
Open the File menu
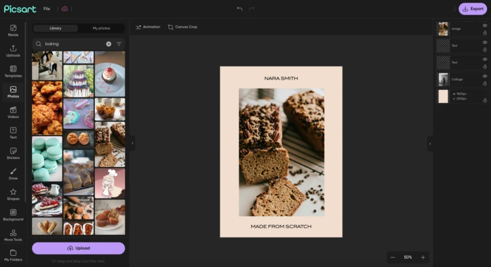click(47, 9)
